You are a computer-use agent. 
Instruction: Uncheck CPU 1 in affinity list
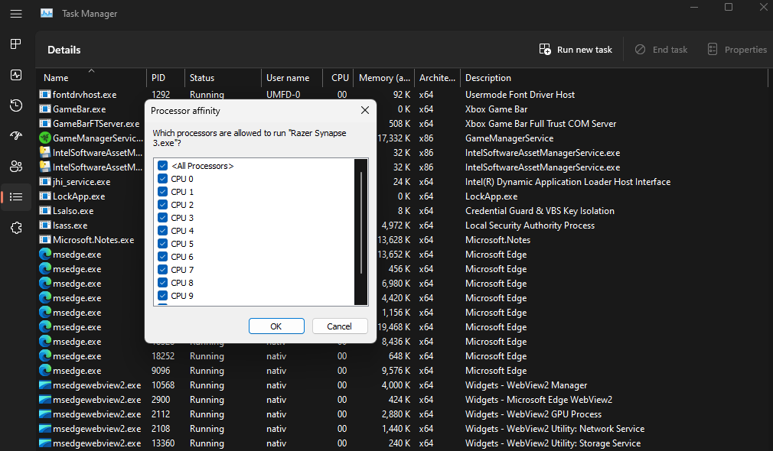tap(163, 192)
